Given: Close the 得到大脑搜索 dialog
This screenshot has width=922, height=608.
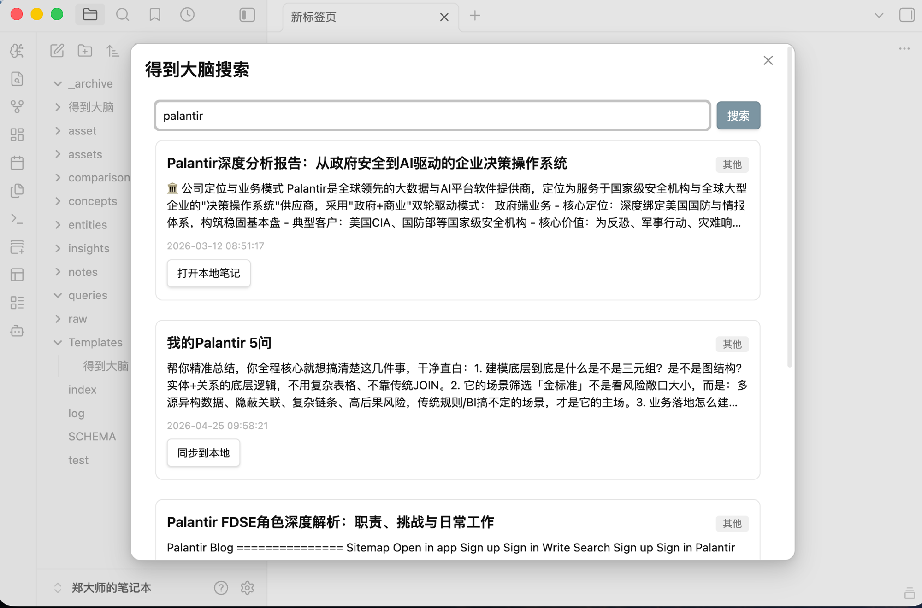Looking at the screenshot, I should pos(768,61).
